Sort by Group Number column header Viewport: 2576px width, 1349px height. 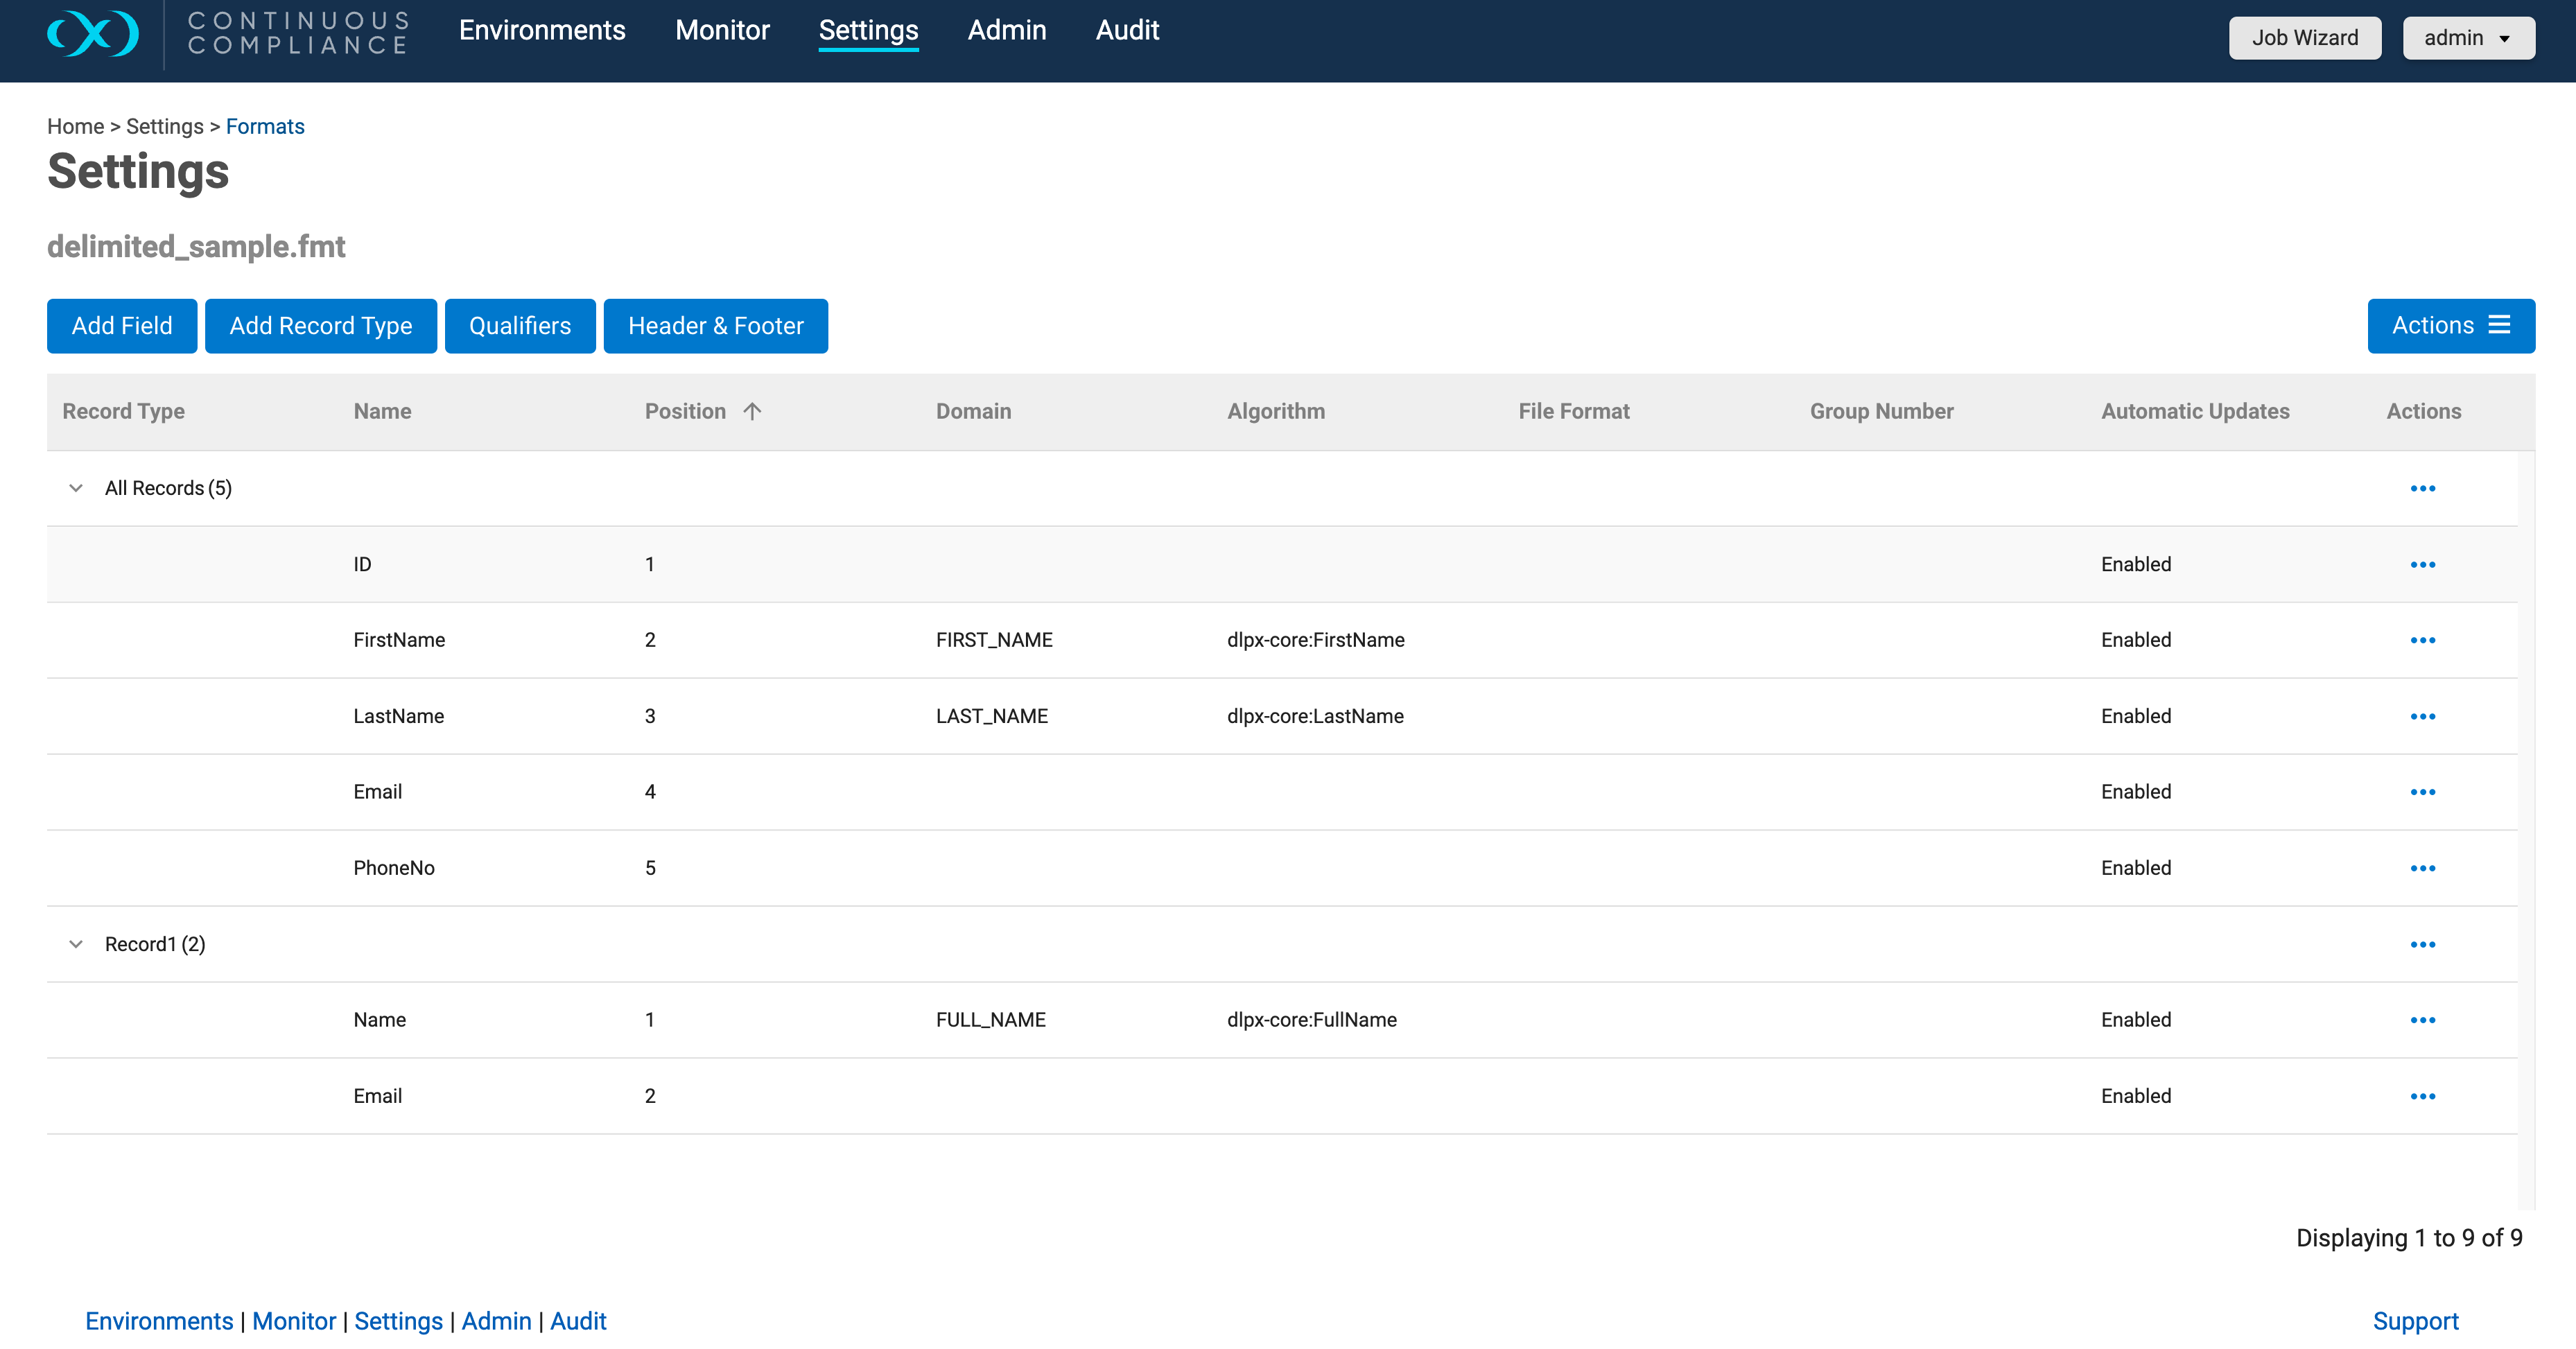pyautogui.click(x=1881, y=411)
